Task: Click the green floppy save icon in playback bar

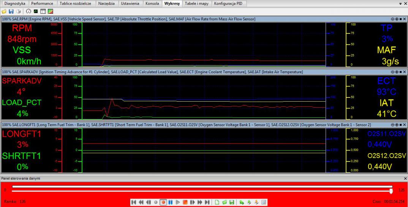Action: click(231, 202)
